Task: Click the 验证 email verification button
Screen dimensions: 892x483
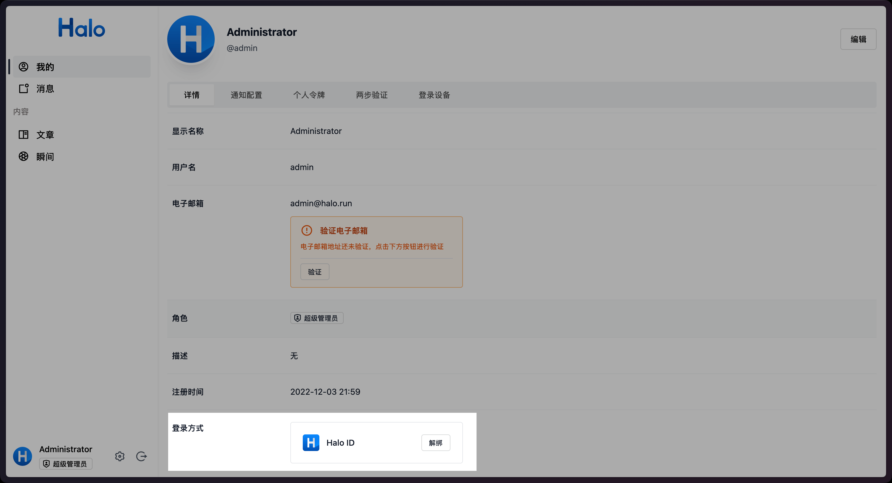Action: coord(314,272)
